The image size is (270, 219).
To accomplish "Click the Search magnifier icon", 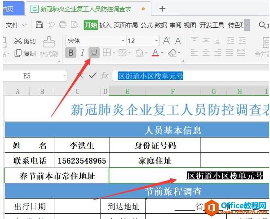I will (262, 25).
